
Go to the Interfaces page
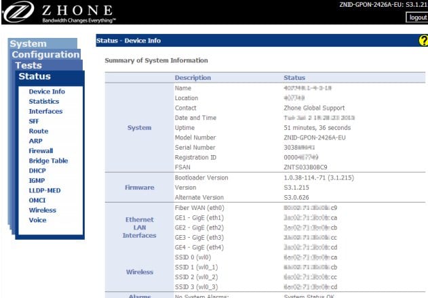[x=45, y=111]
